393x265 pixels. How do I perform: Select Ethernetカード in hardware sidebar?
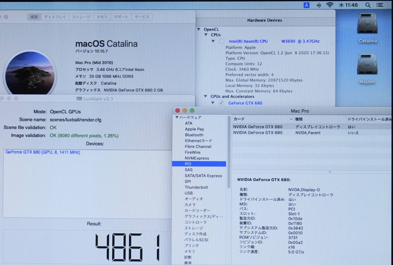(198, 141)
